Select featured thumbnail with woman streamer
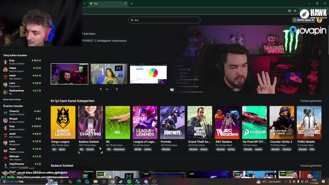Viewport: 329px width, 185px height. tap(109, 74)
